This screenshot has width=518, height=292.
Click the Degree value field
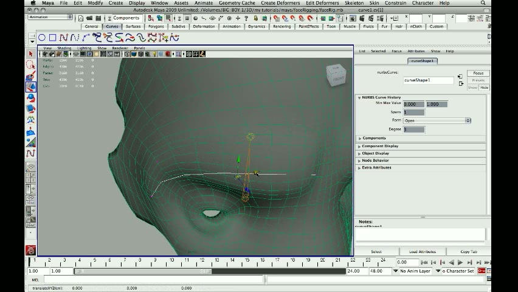414,130
